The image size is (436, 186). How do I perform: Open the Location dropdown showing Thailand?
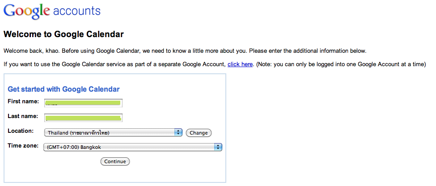coord(113,133)
